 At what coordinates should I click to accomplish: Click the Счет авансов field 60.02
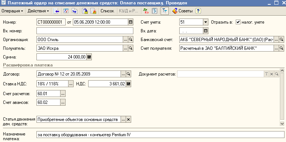pos(48,102)
